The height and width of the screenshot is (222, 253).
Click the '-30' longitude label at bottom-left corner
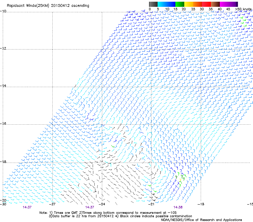pos(3,204)
